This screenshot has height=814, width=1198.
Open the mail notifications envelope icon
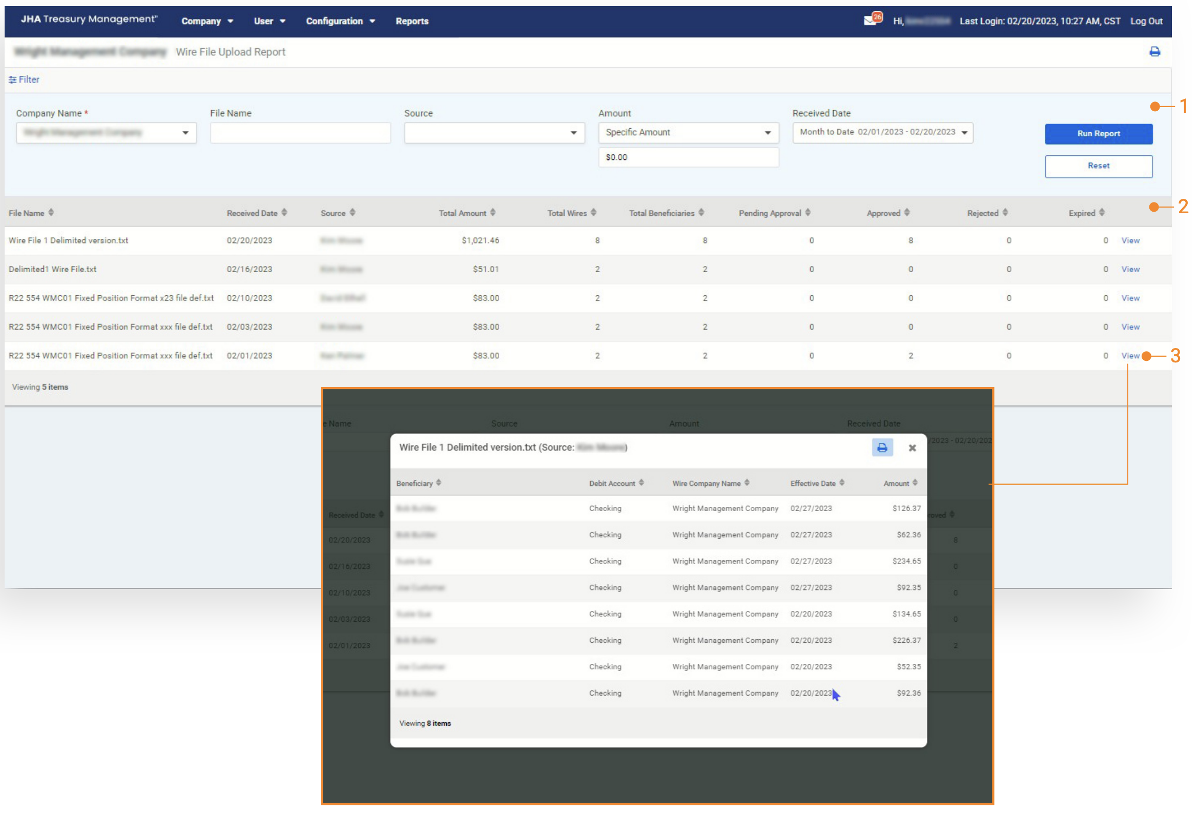(870, 20)
